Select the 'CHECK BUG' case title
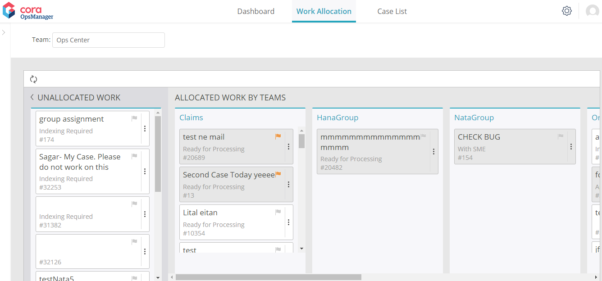The height and width of the screenshot is (281, 602). pyautogui.click(x=479, y=137)
